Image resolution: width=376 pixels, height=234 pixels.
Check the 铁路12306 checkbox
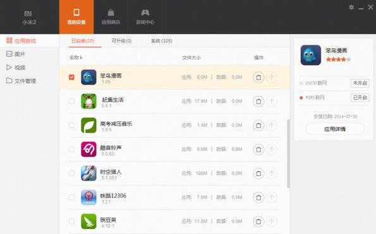tap(71, 197)
